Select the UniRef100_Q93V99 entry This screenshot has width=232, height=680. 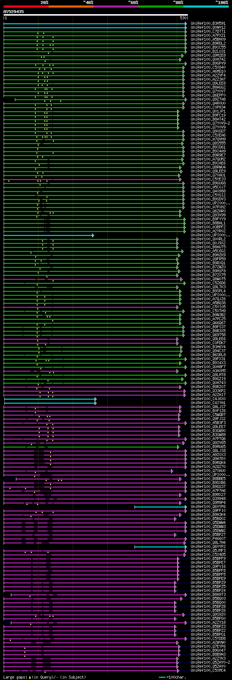point(208,215)
